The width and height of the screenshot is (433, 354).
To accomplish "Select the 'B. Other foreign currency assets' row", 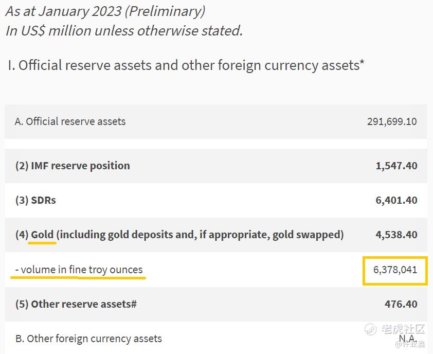I will [88, 339].
